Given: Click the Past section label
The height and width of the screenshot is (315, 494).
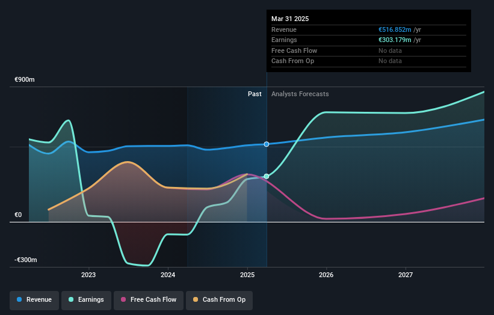Looking at the screenshot, I should tap(255, 94).
